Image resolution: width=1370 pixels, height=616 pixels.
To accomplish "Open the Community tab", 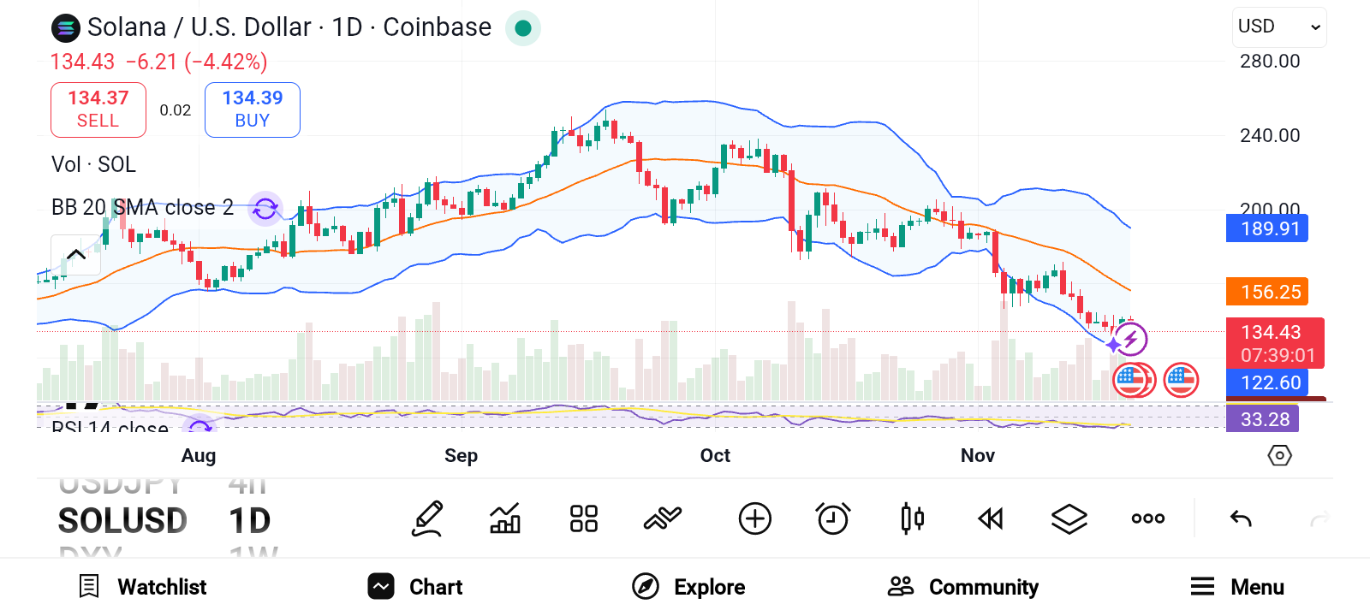I will coord(963,587).
